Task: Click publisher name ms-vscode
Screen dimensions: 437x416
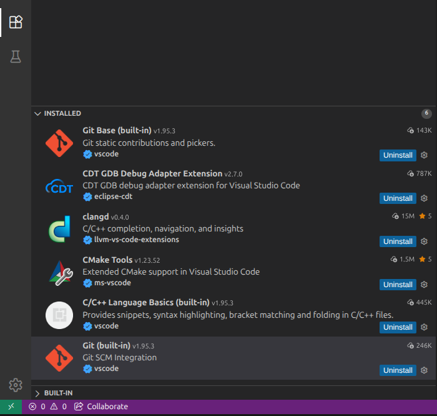Action: pyautogui.click(x=112, y=283)
